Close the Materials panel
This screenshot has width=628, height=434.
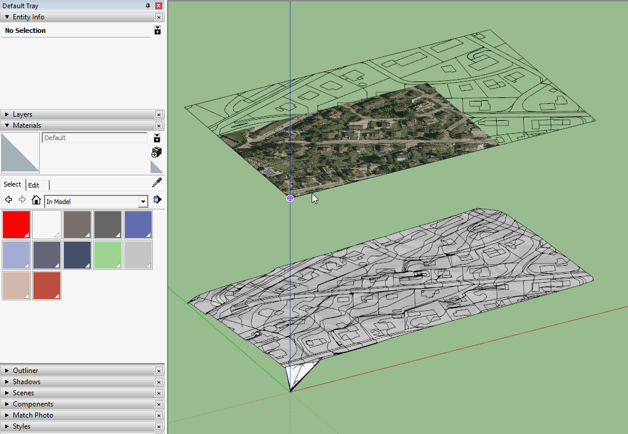pyautogui.click(x=159, y=126)
